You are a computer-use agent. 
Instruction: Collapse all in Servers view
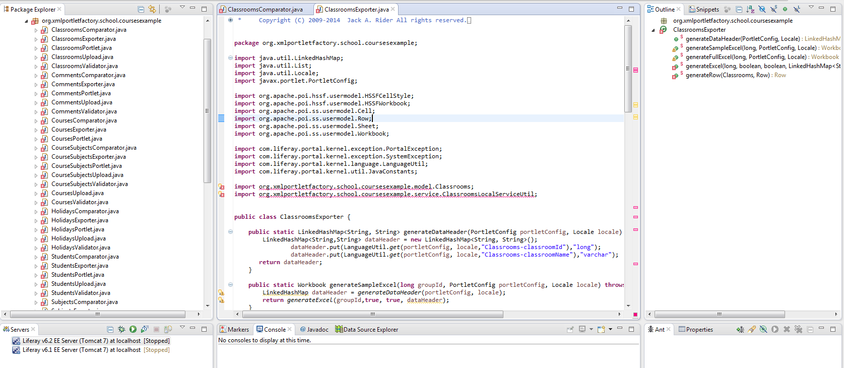pos(110,329)
